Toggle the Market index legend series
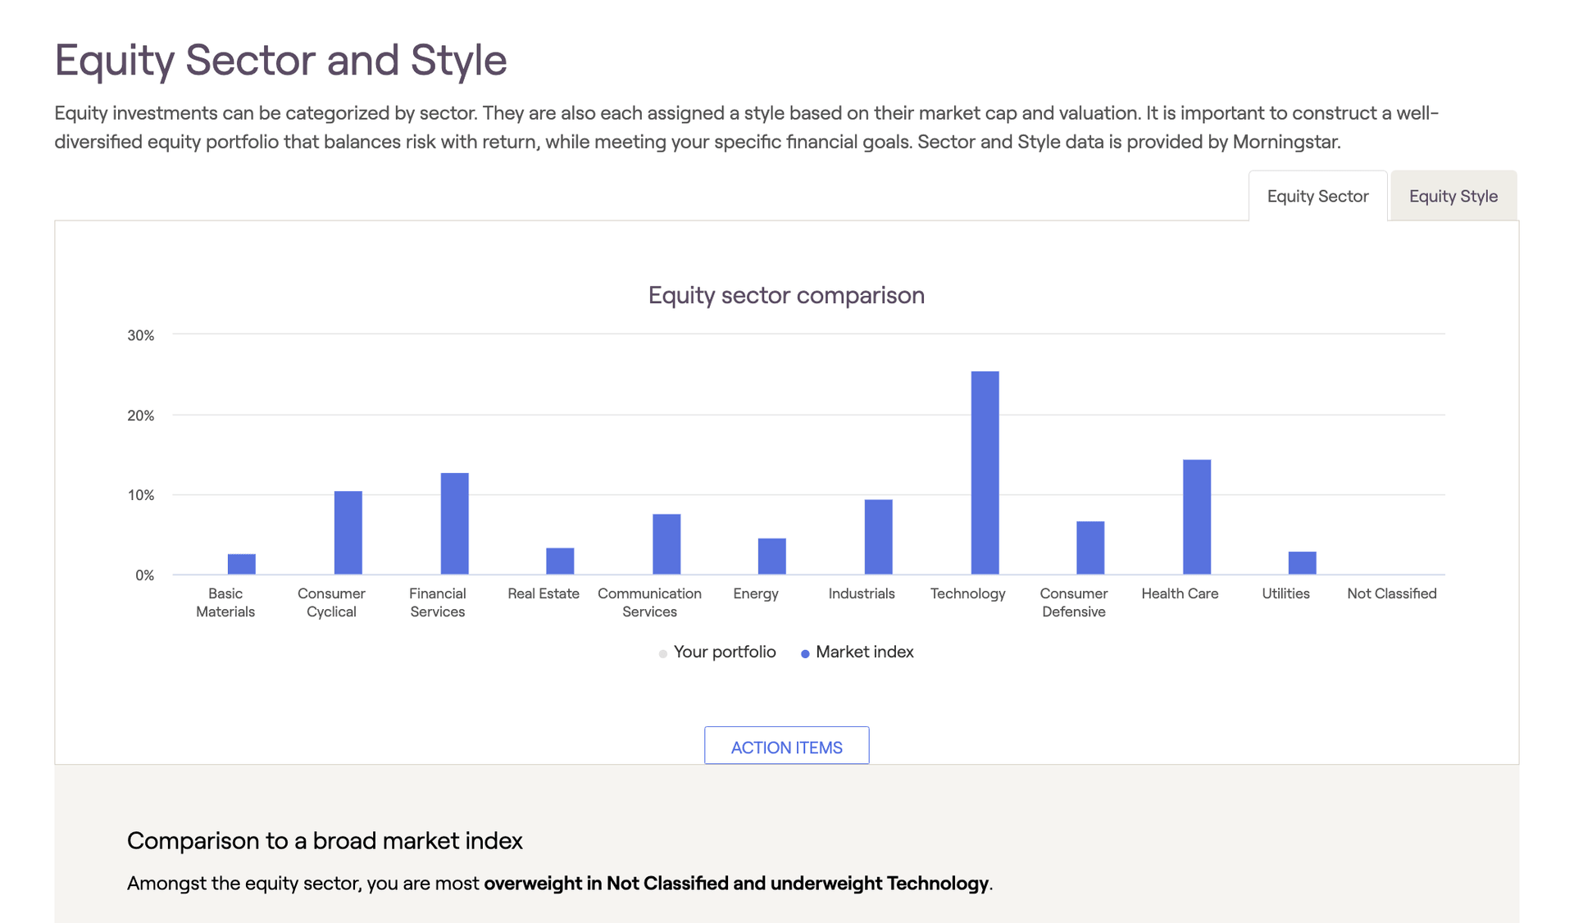Image resolution: width=1574 pixels, height=923 pixels. pos(856,652)
